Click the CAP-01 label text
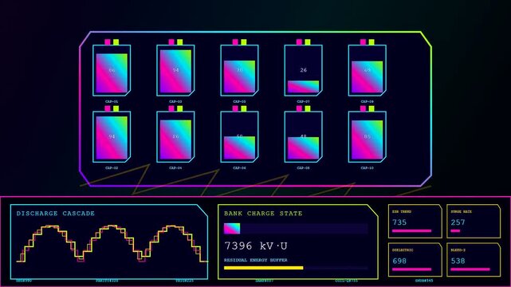This screenshot has height=287, width=511. point(112,101)
